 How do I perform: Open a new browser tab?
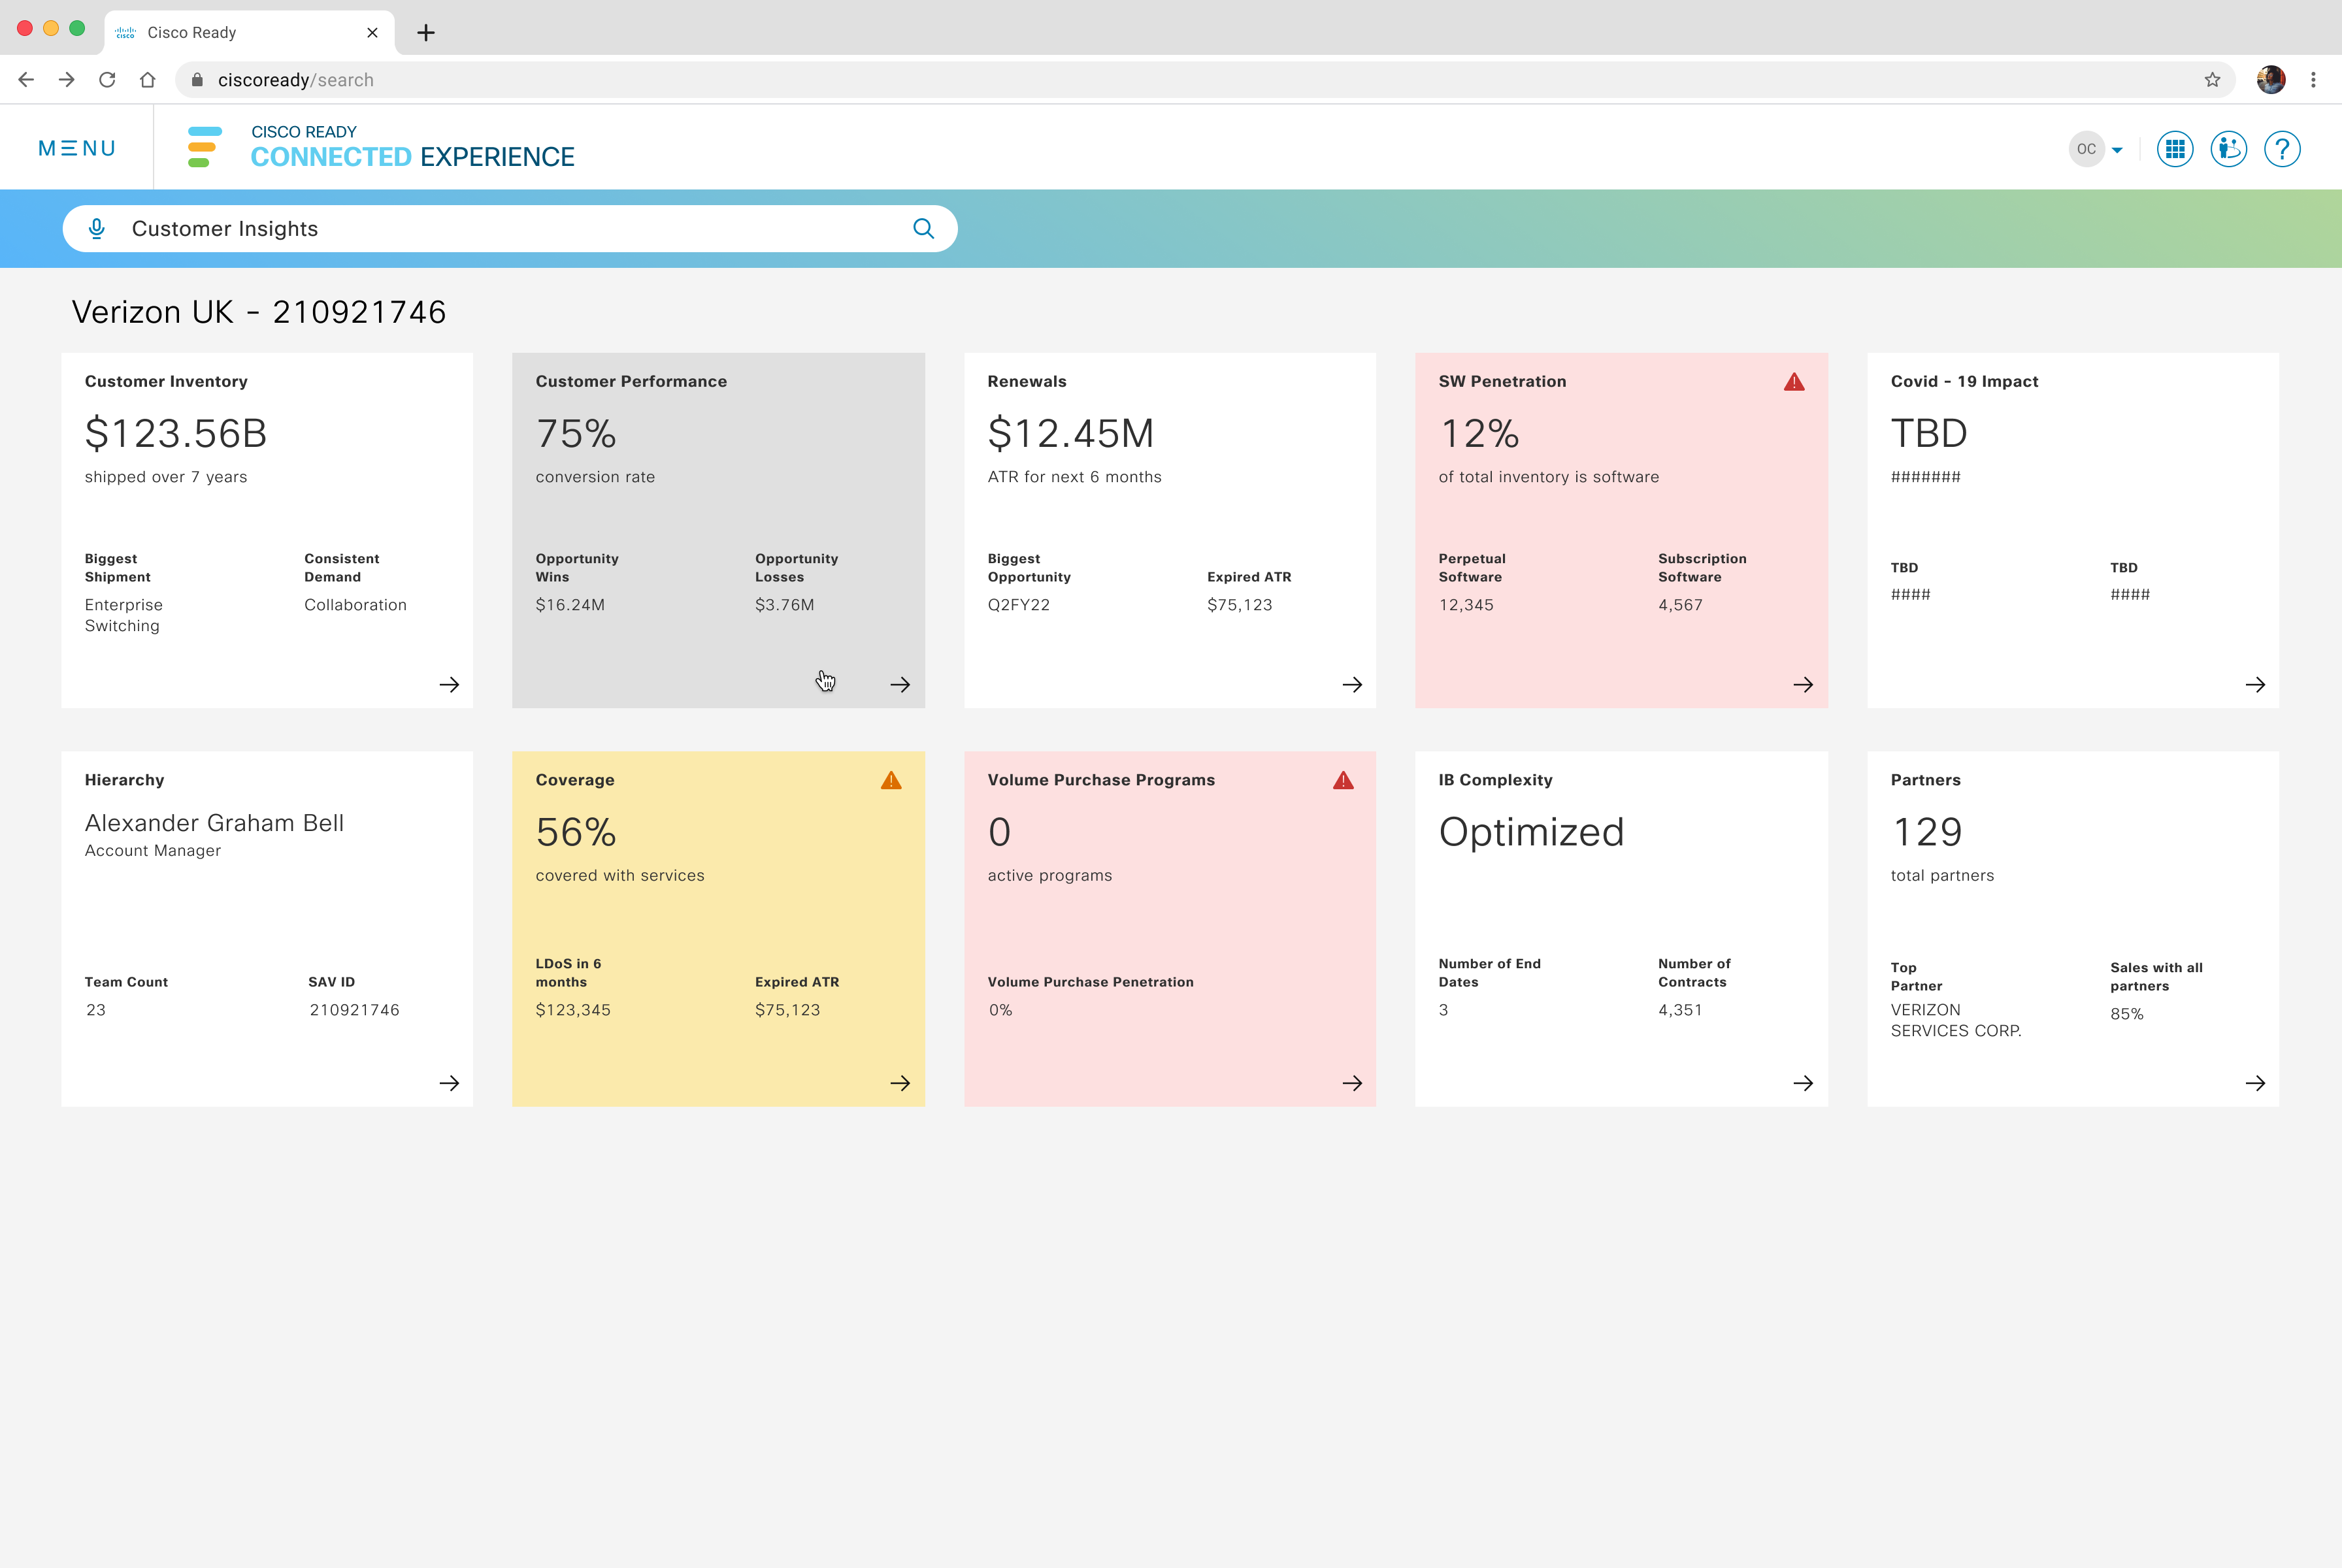point(426,33)
